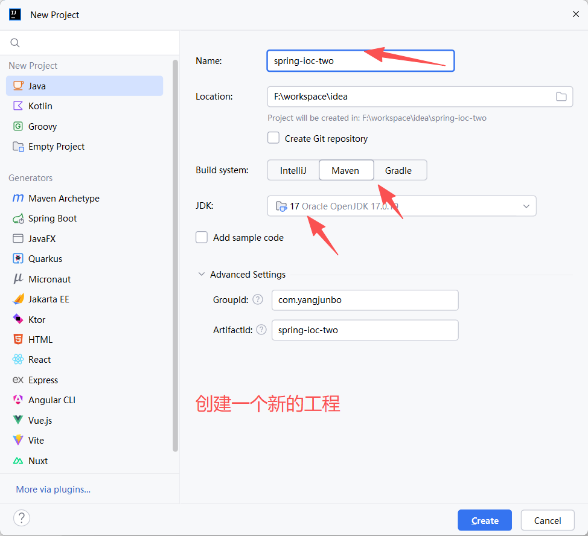Image resolution: width=588 pixels, height=536 pixels.
Task: Choose the JavaFX icon
Action: [x=18, y=238]
